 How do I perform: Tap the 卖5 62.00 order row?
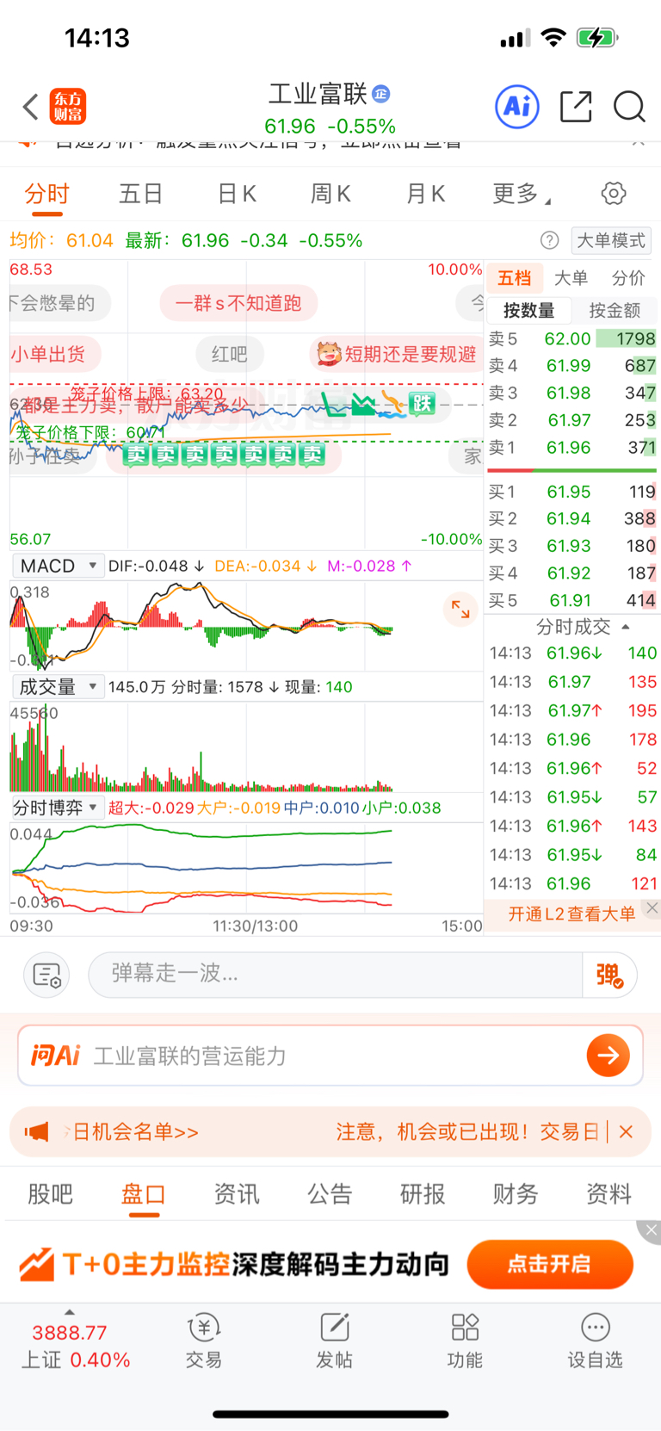coord(572,338)
